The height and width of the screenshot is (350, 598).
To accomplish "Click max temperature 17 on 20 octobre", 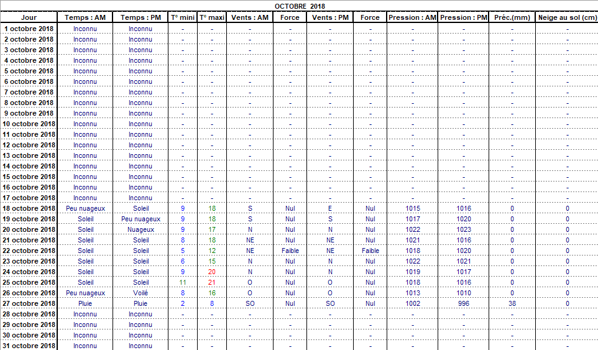I will (x=212, y=229).
